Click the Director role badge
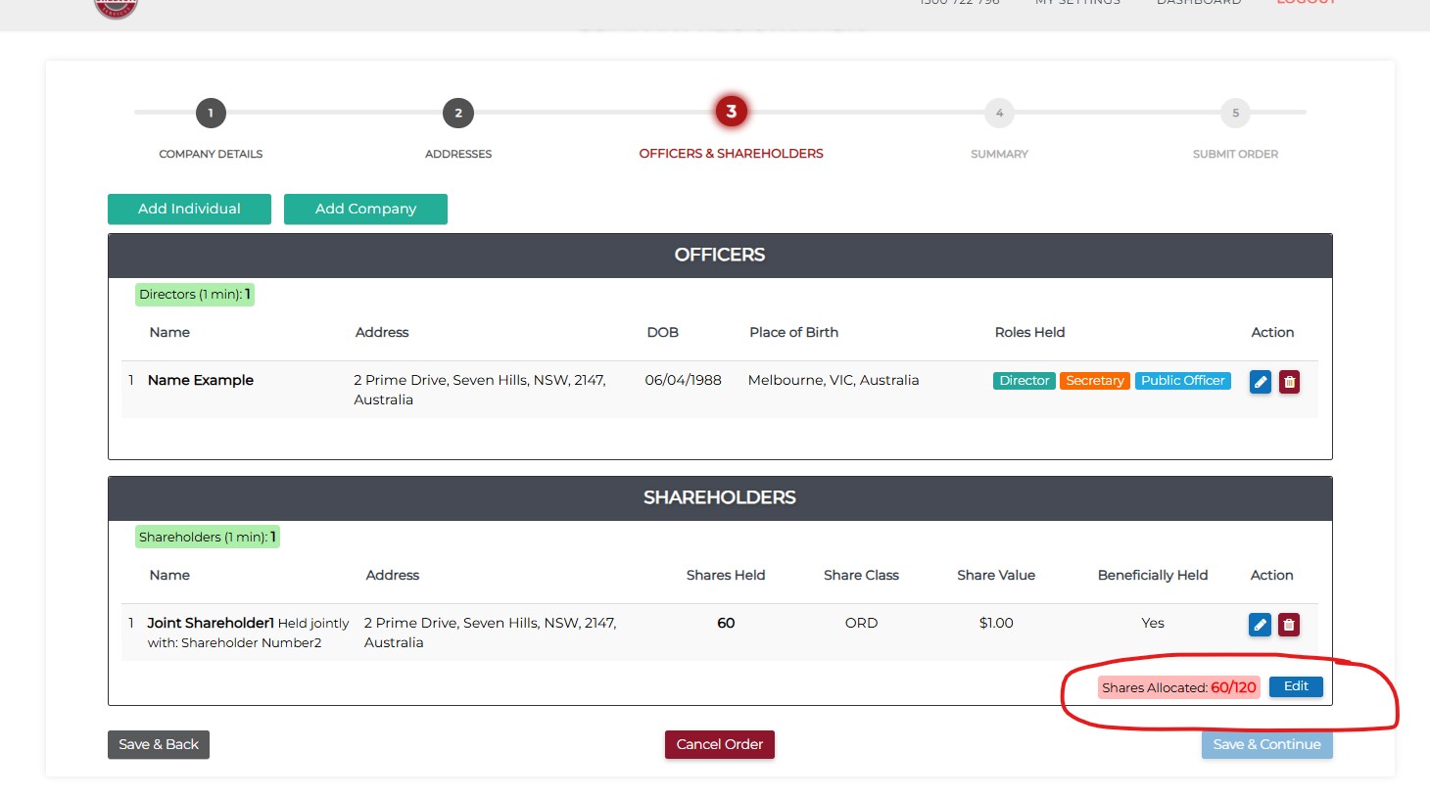Viewport: 1430px width, 798px height. pos(1024,381)
